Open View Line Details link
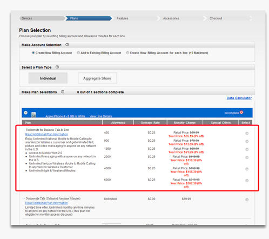This screenshot has height=239, width=269. 100,116
